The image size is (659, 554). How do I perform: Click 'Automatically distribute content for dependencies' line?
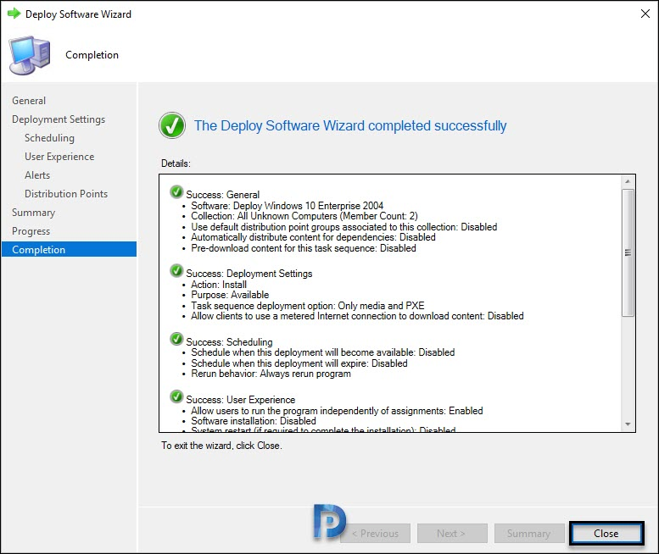coord(313,237)
